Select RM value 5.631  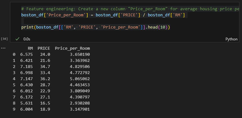click(26, 103)
